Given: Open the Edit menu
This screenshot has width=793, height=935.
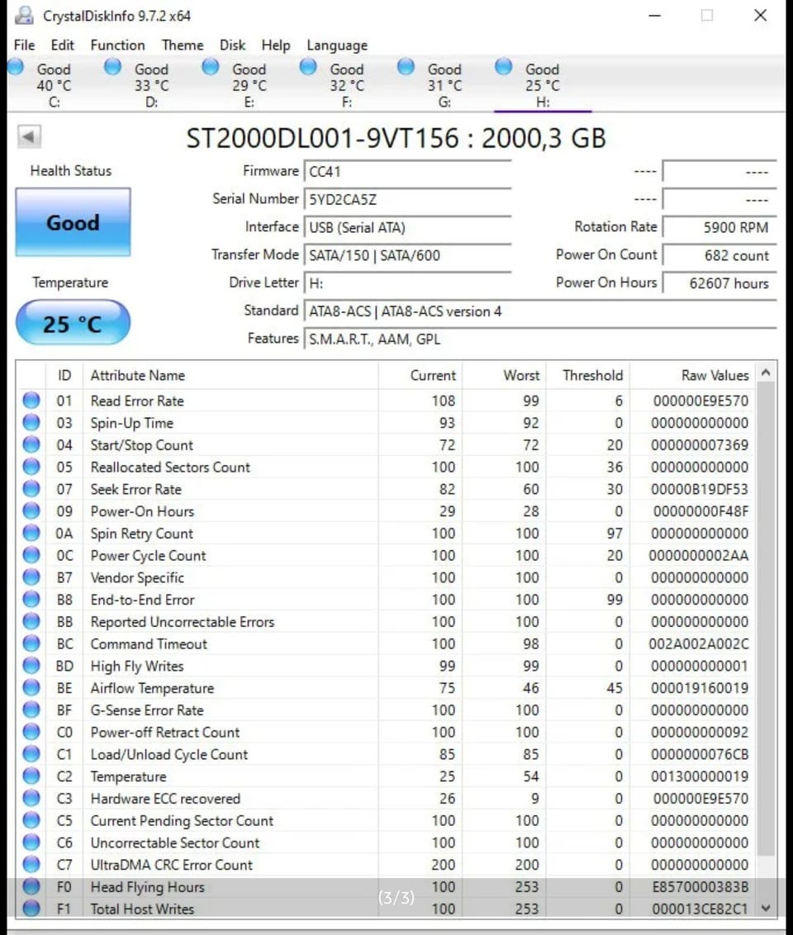Looking at the screenshot, I should [63, 45].
